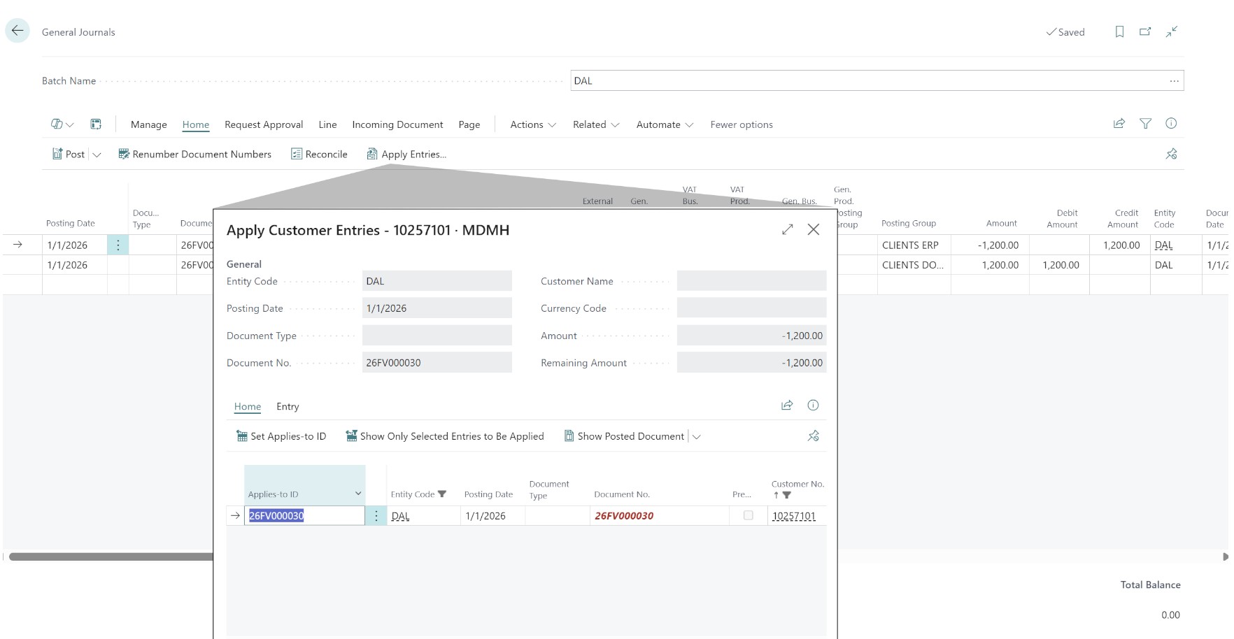Click the share icon in the journal toolbar
1234x639 pixels.
coord(1119,124)
